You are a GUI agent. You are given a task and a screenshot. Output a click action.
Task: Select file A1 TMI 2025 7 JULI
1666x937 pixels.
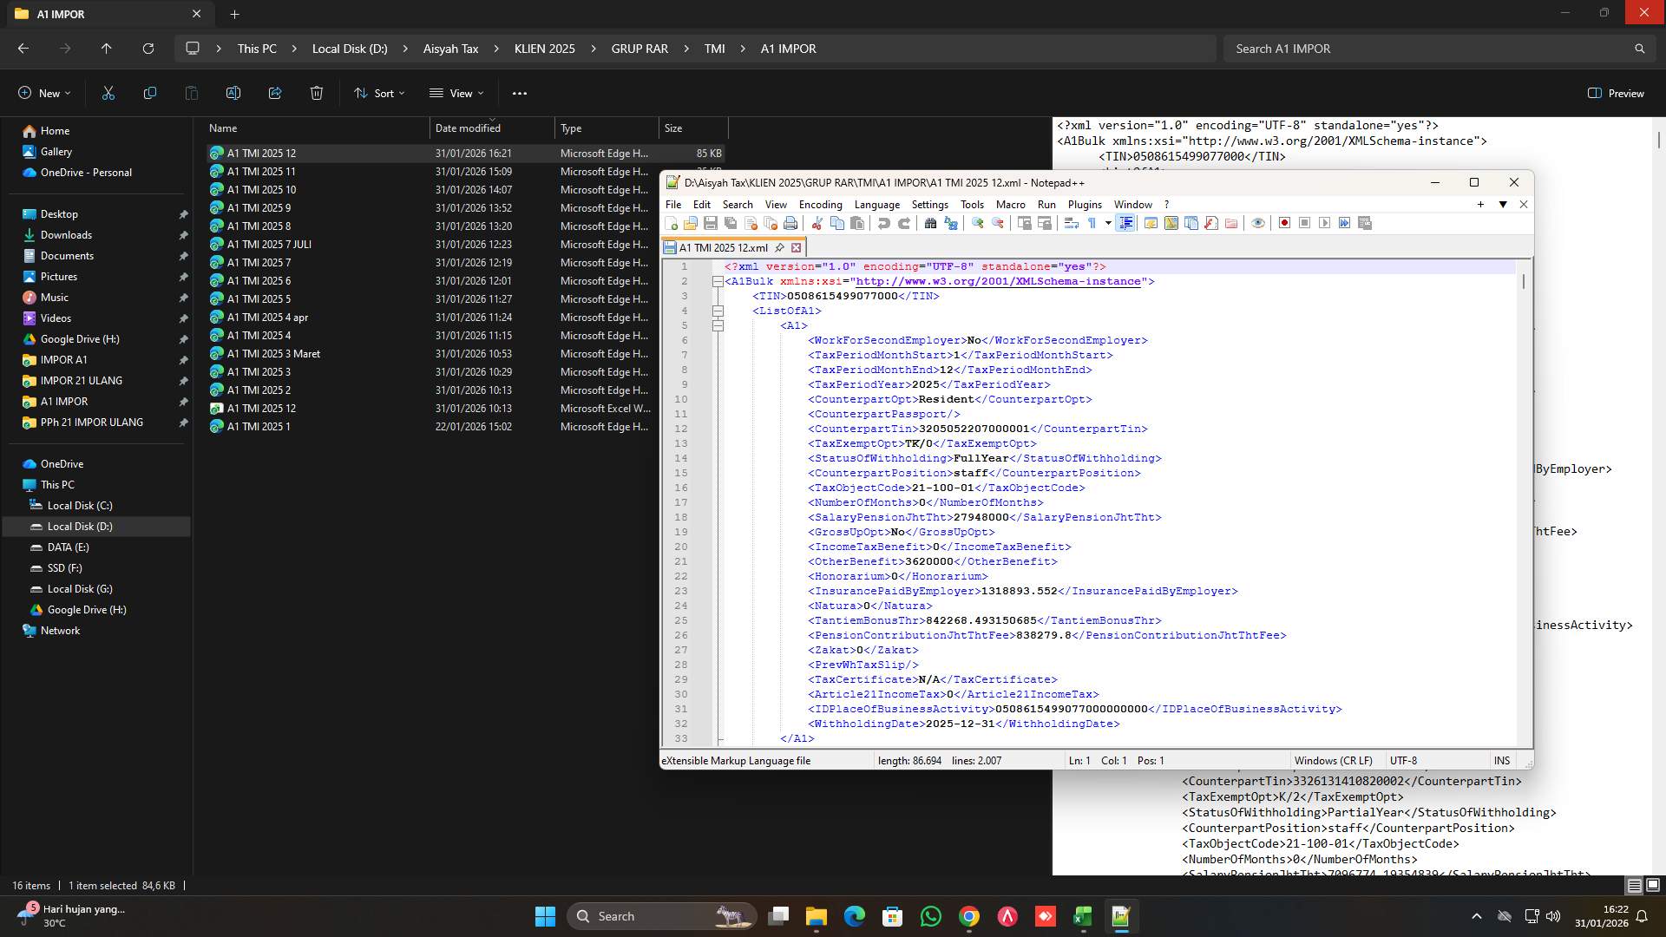(271, 244)
